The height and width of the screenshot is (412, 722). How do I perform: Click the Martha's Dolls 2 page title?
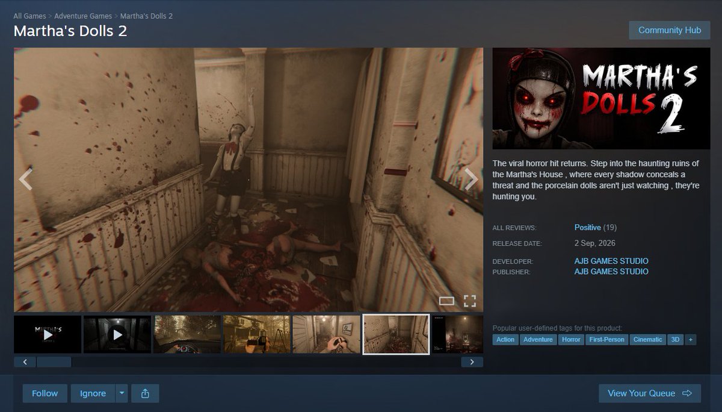[x=70, y=31]
